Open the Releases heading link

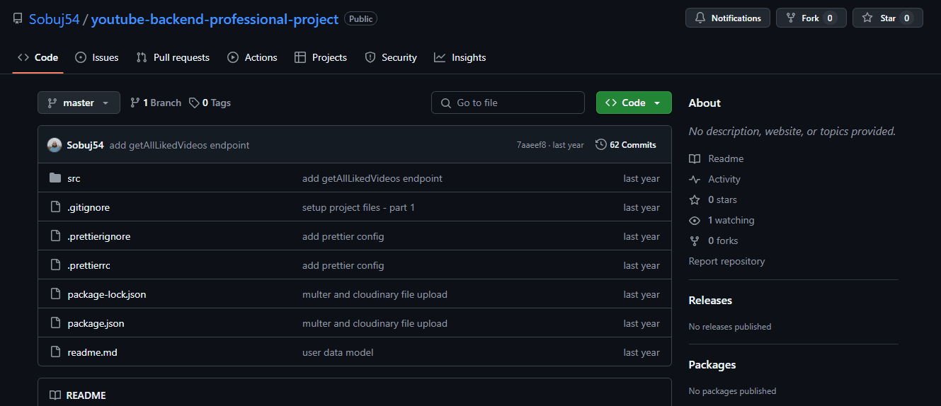click(x=710, y=300)
